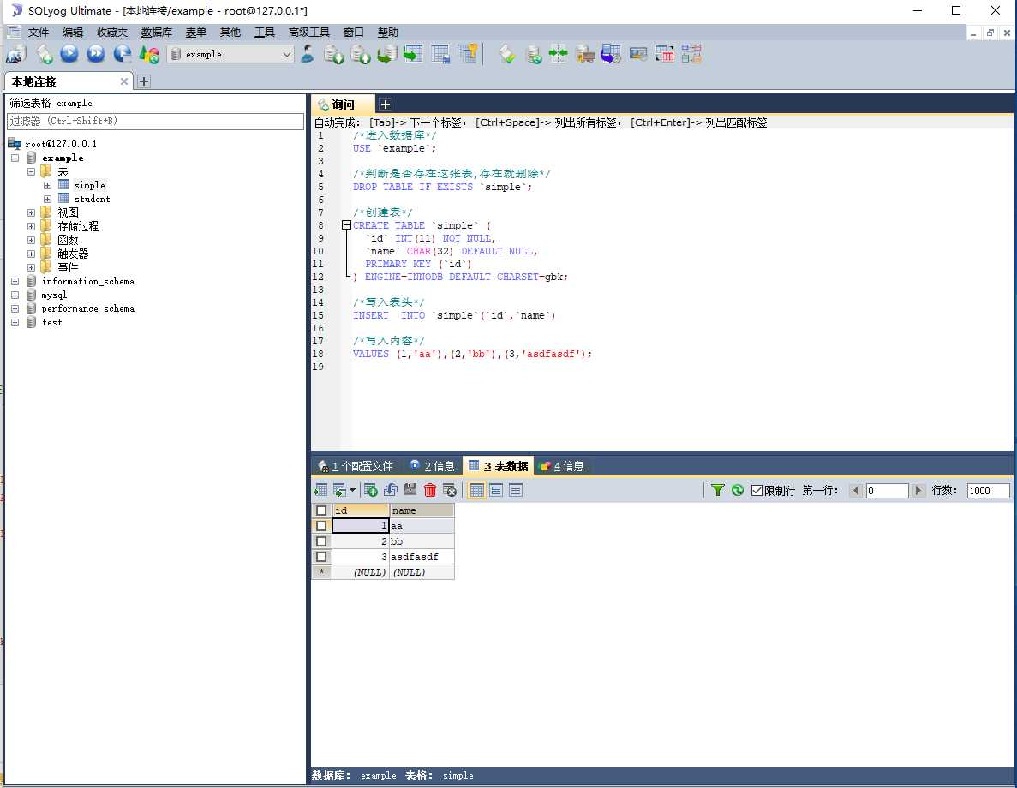Image resolution: width=1017 pixels, height=788 pixels.
Task: Click the execute all queries fast-forward icon
Action: [96, 55]
